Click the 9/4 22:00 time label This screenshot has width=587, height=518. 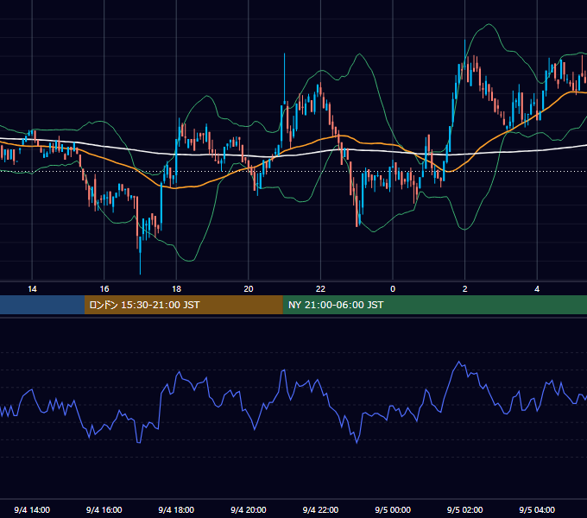tap(320, 509)
